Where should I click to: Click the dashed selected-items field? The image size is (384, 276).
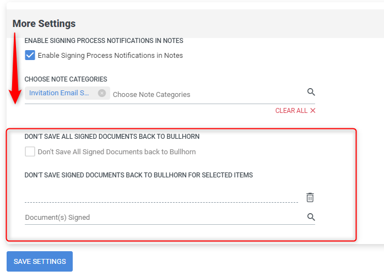coord(161,197)
